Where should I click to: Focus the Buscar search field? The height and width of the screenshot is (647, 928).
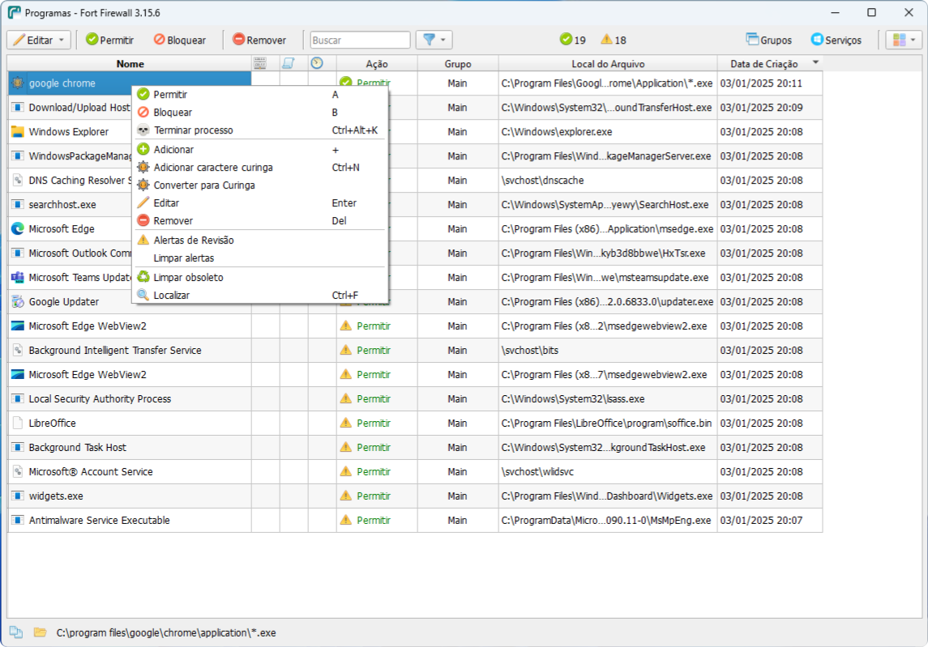pos(360,40)
